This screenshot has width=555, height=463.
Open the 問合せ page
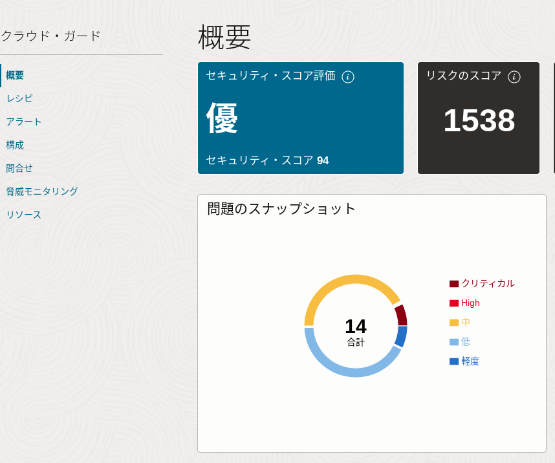(20, 168)
